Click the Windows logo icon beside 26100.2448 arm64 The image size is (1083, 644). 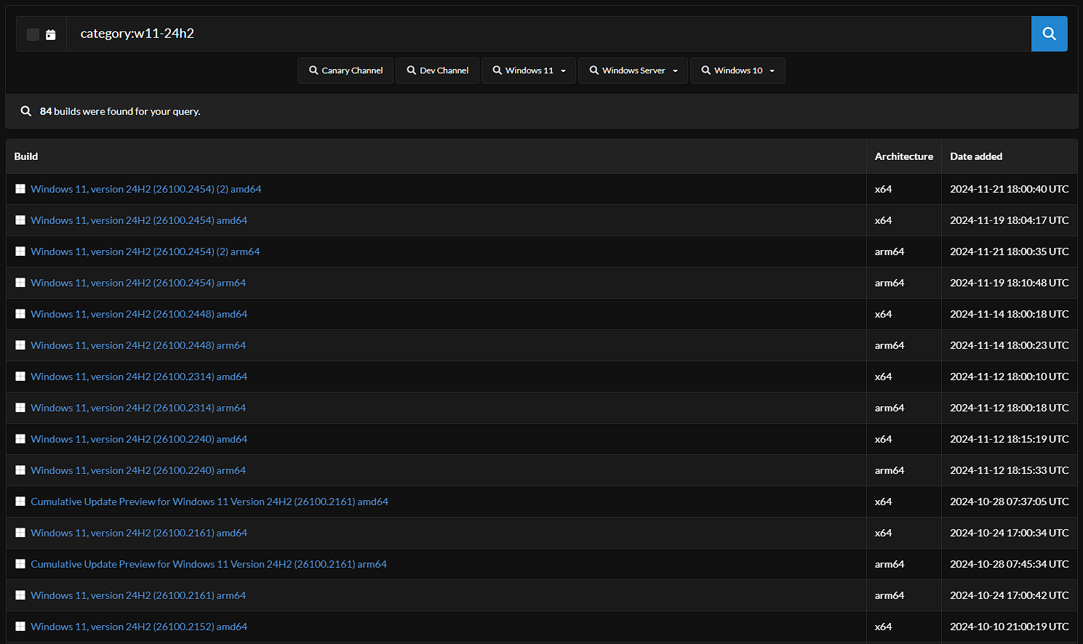coord(20,345)
